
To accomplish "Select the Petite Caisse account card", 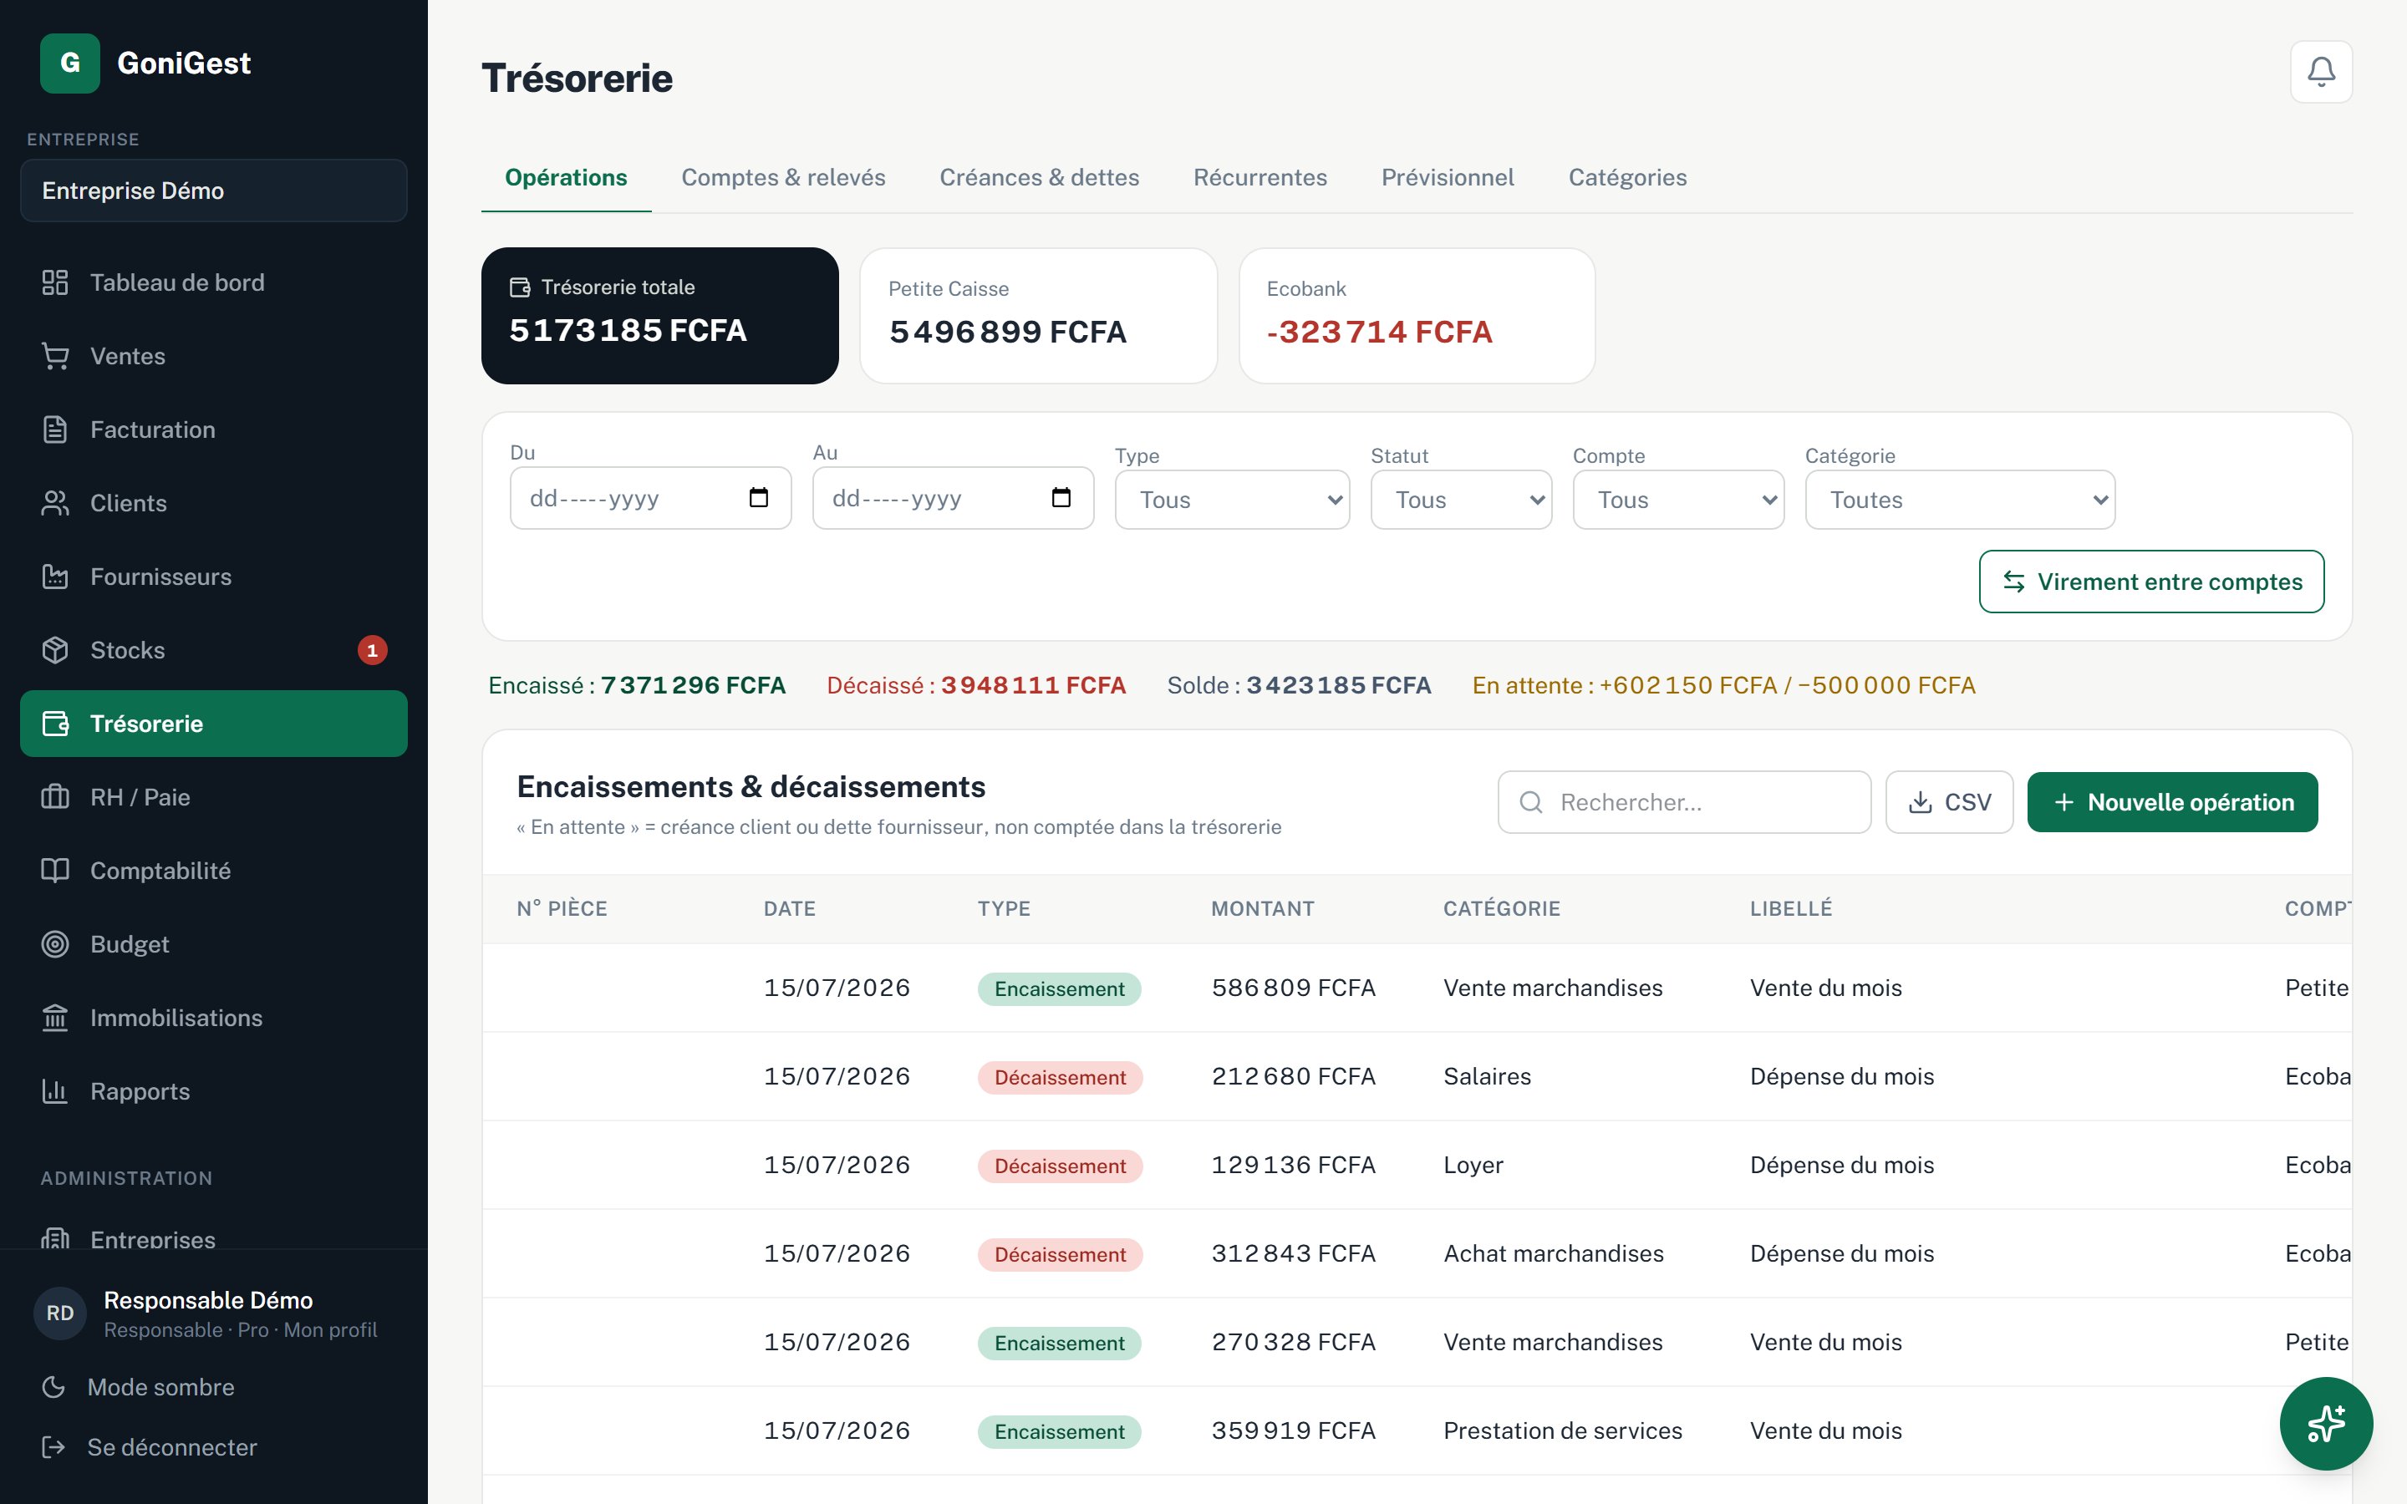I will point(1038,315).
